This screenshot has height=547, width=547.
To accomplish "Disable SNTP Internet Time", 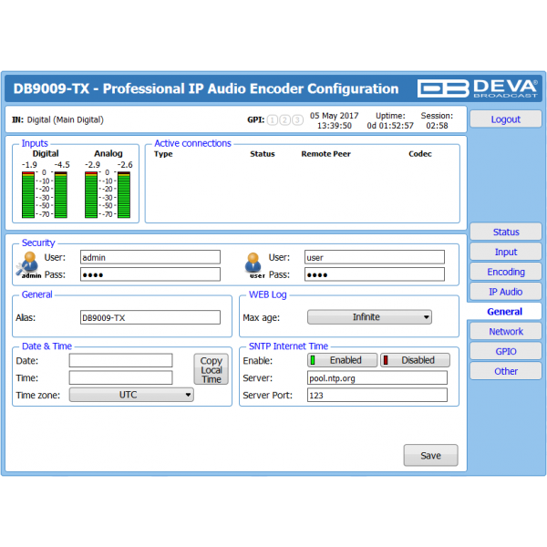I will [x=415, y=360].
